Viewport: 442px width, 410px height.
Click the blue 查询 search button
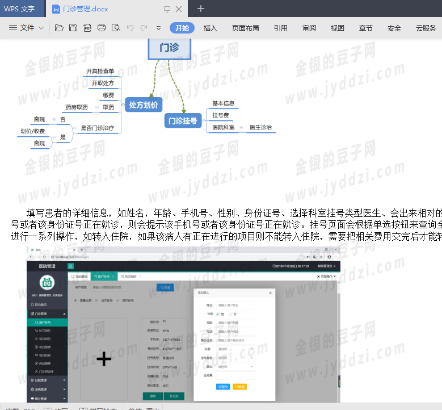pos(165,287)
